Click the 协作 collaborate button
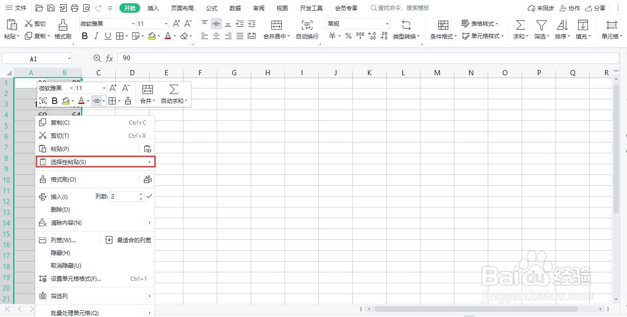 [x=569, y=8]
